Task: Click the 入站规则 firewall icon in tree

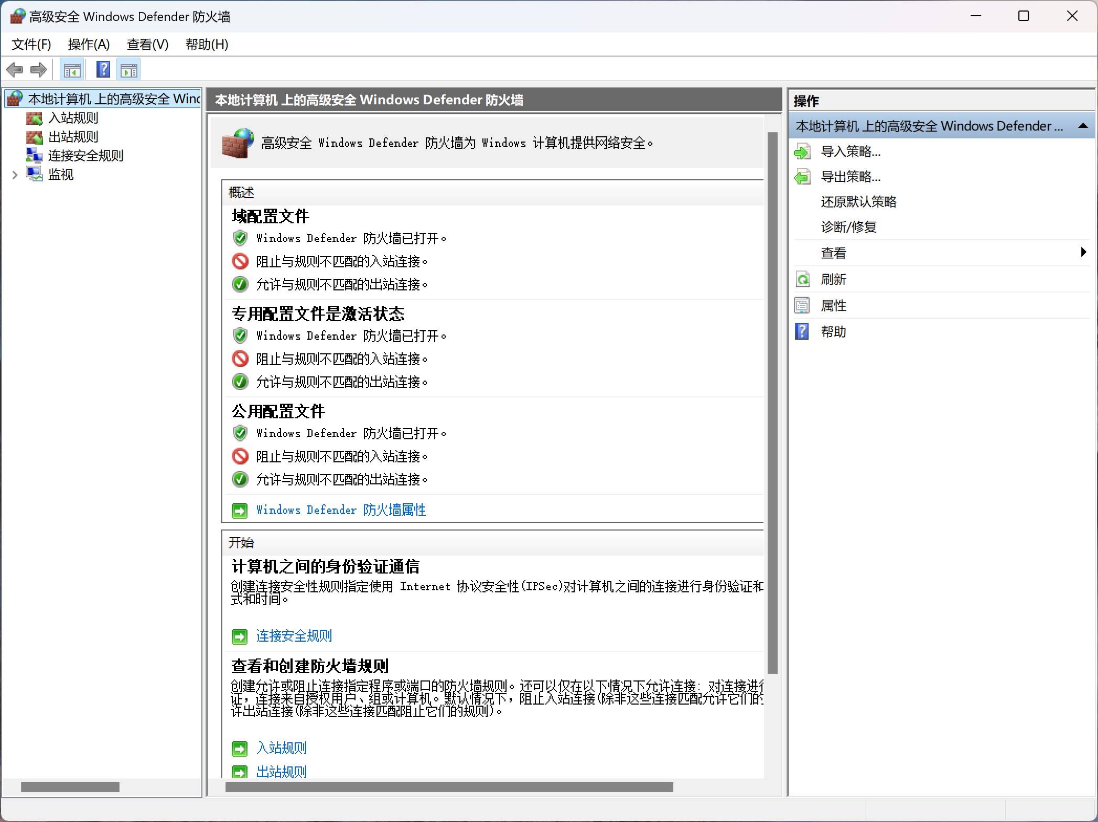Action: point(35,118)
